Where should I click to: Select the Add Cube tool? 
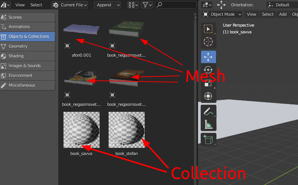(x=208, y=139)
